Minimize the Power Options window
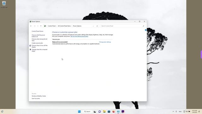This screenshot has width=202, height=114. pos(135,22)
